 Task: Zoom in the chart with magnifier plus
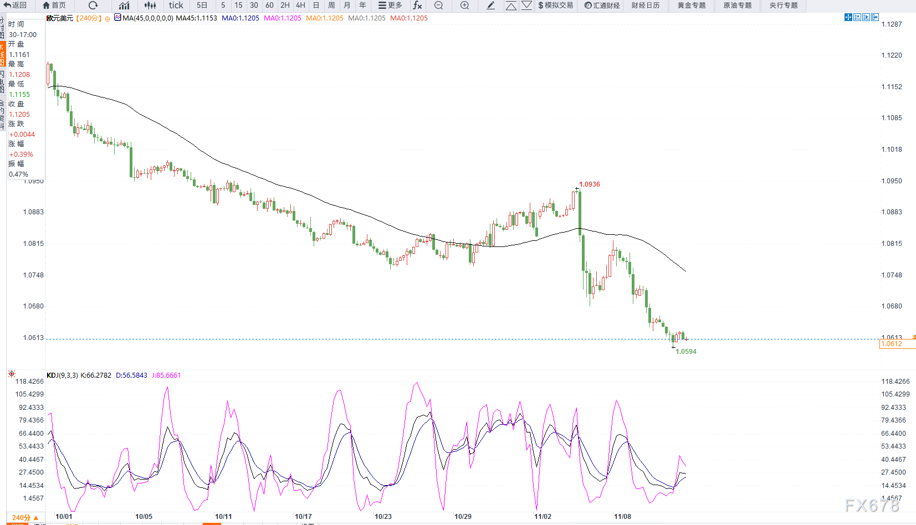[x=464, y=6]
